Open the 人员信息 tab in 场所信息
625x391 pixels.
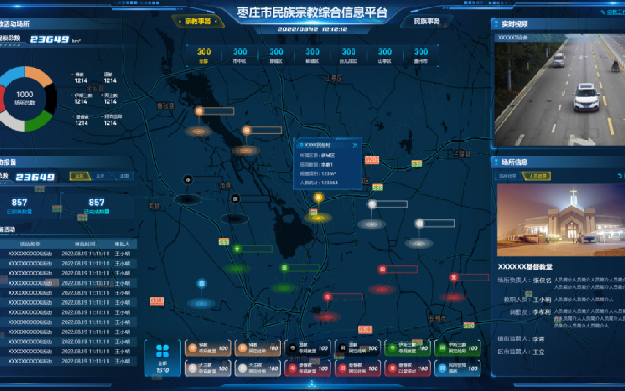click(537, 176)
